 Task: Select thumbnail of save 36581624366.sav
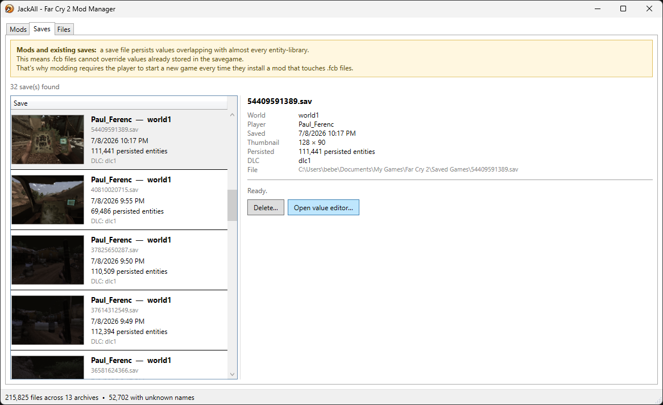pos(48,368)
